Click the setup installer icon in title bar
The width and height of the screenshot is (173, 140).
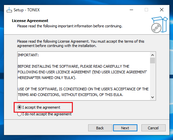[x=9, y=10]
